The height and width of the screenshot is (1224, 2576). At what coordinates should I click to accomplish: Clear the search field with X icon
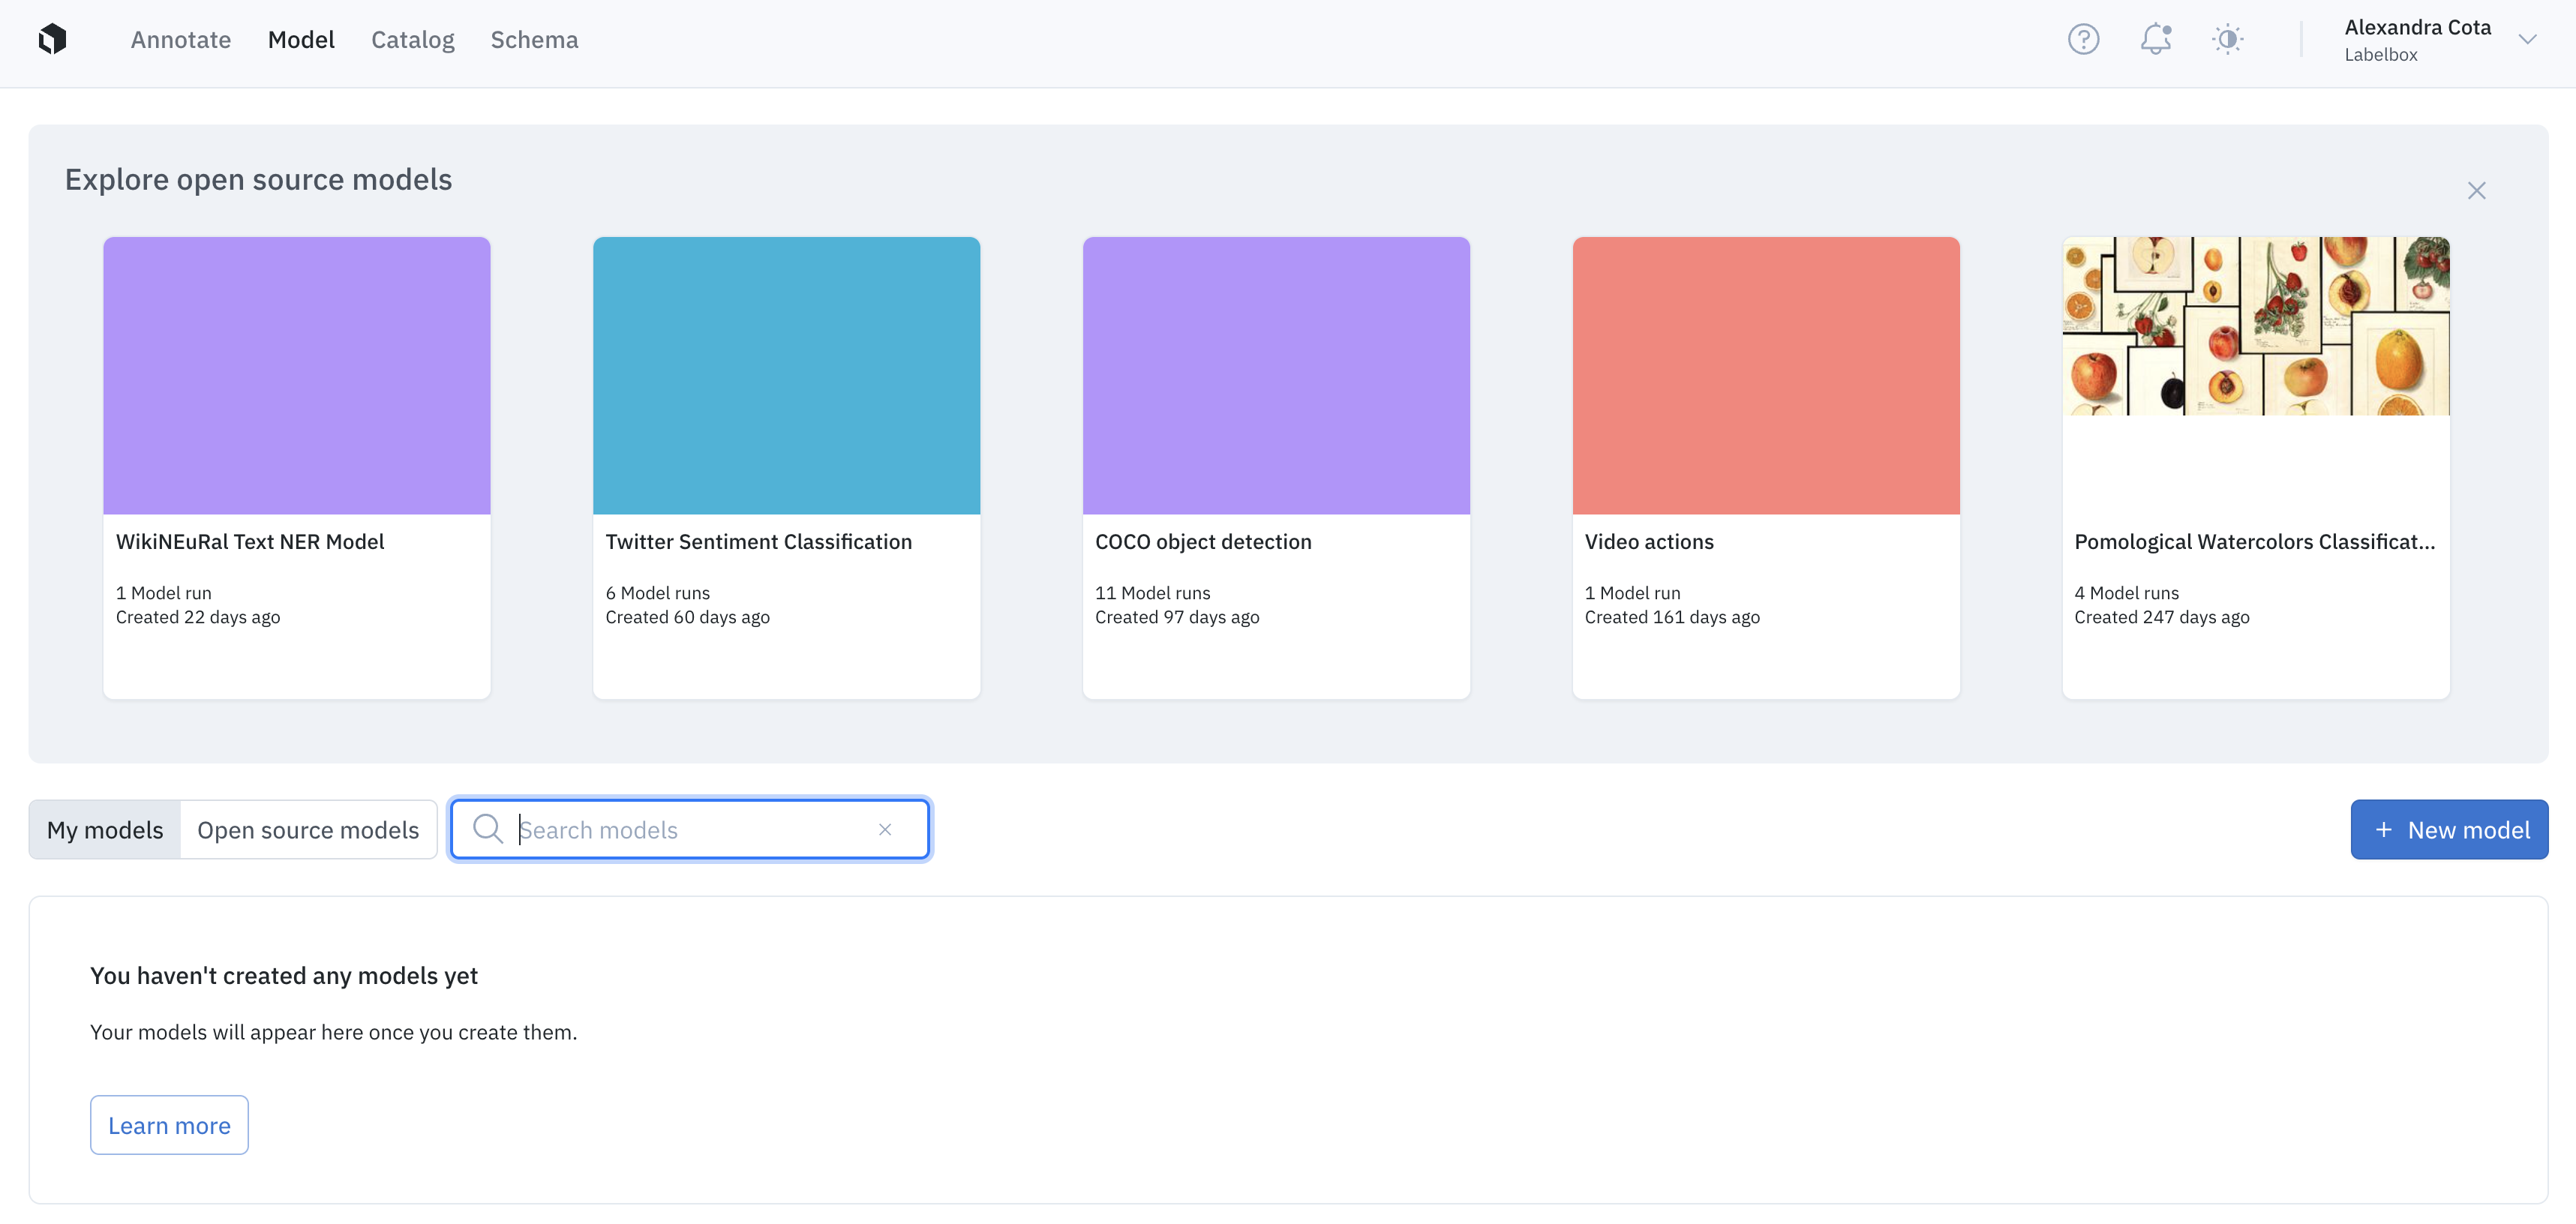[x=885, y=830]
